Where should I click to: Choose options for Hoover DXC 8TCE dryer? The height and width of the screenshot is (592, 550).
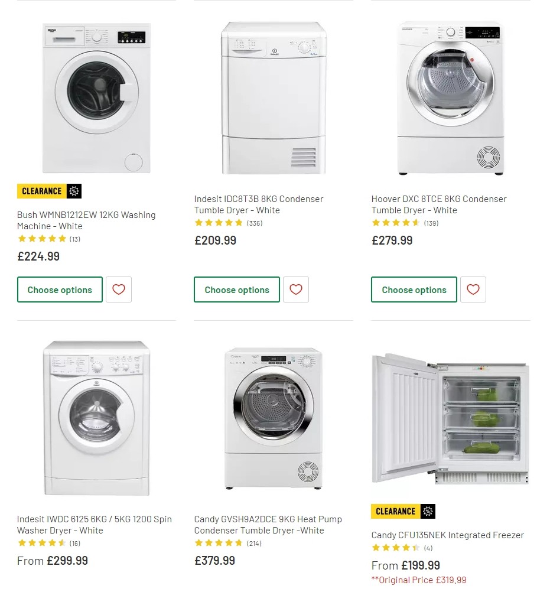point(414,290)
